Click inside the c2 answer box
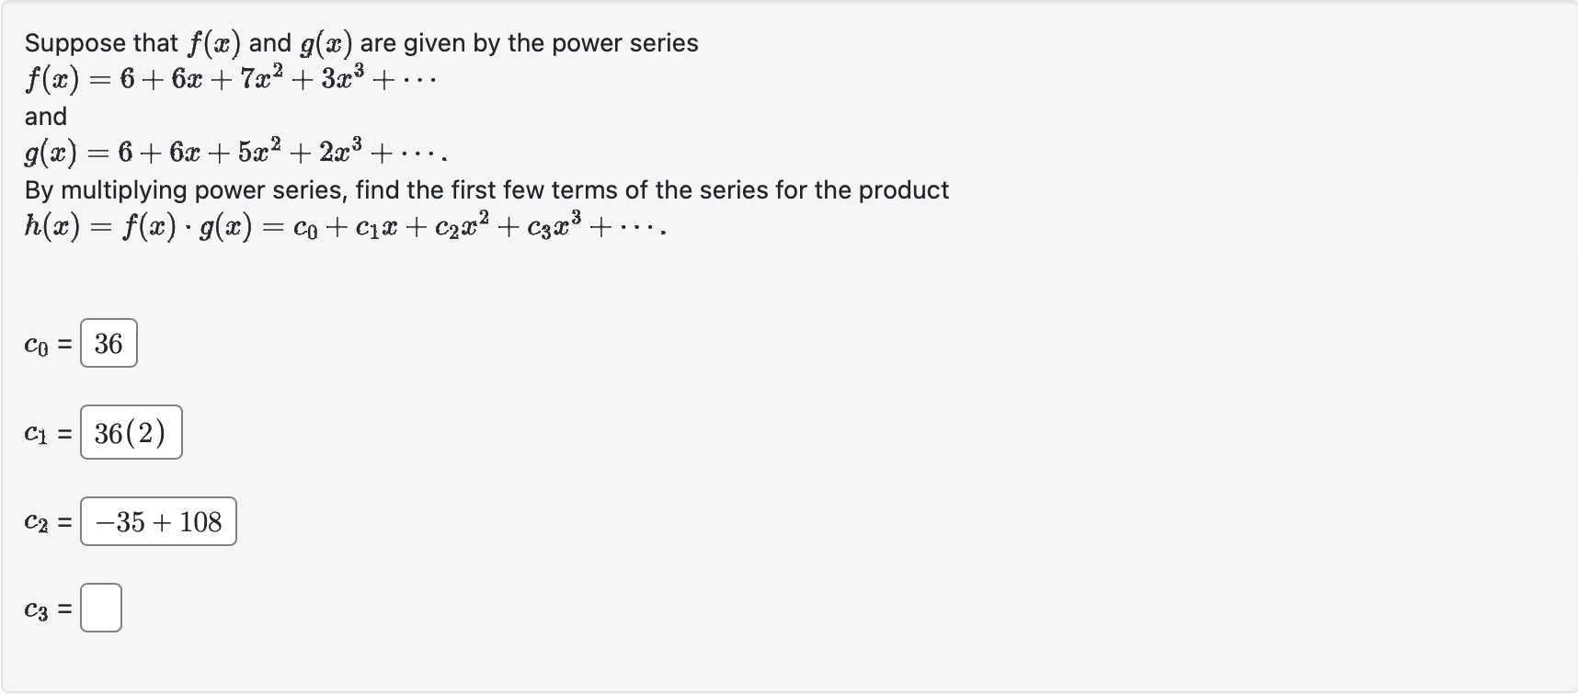The height and width of the screenshot is (695, 1578). (x=157, y=521)
